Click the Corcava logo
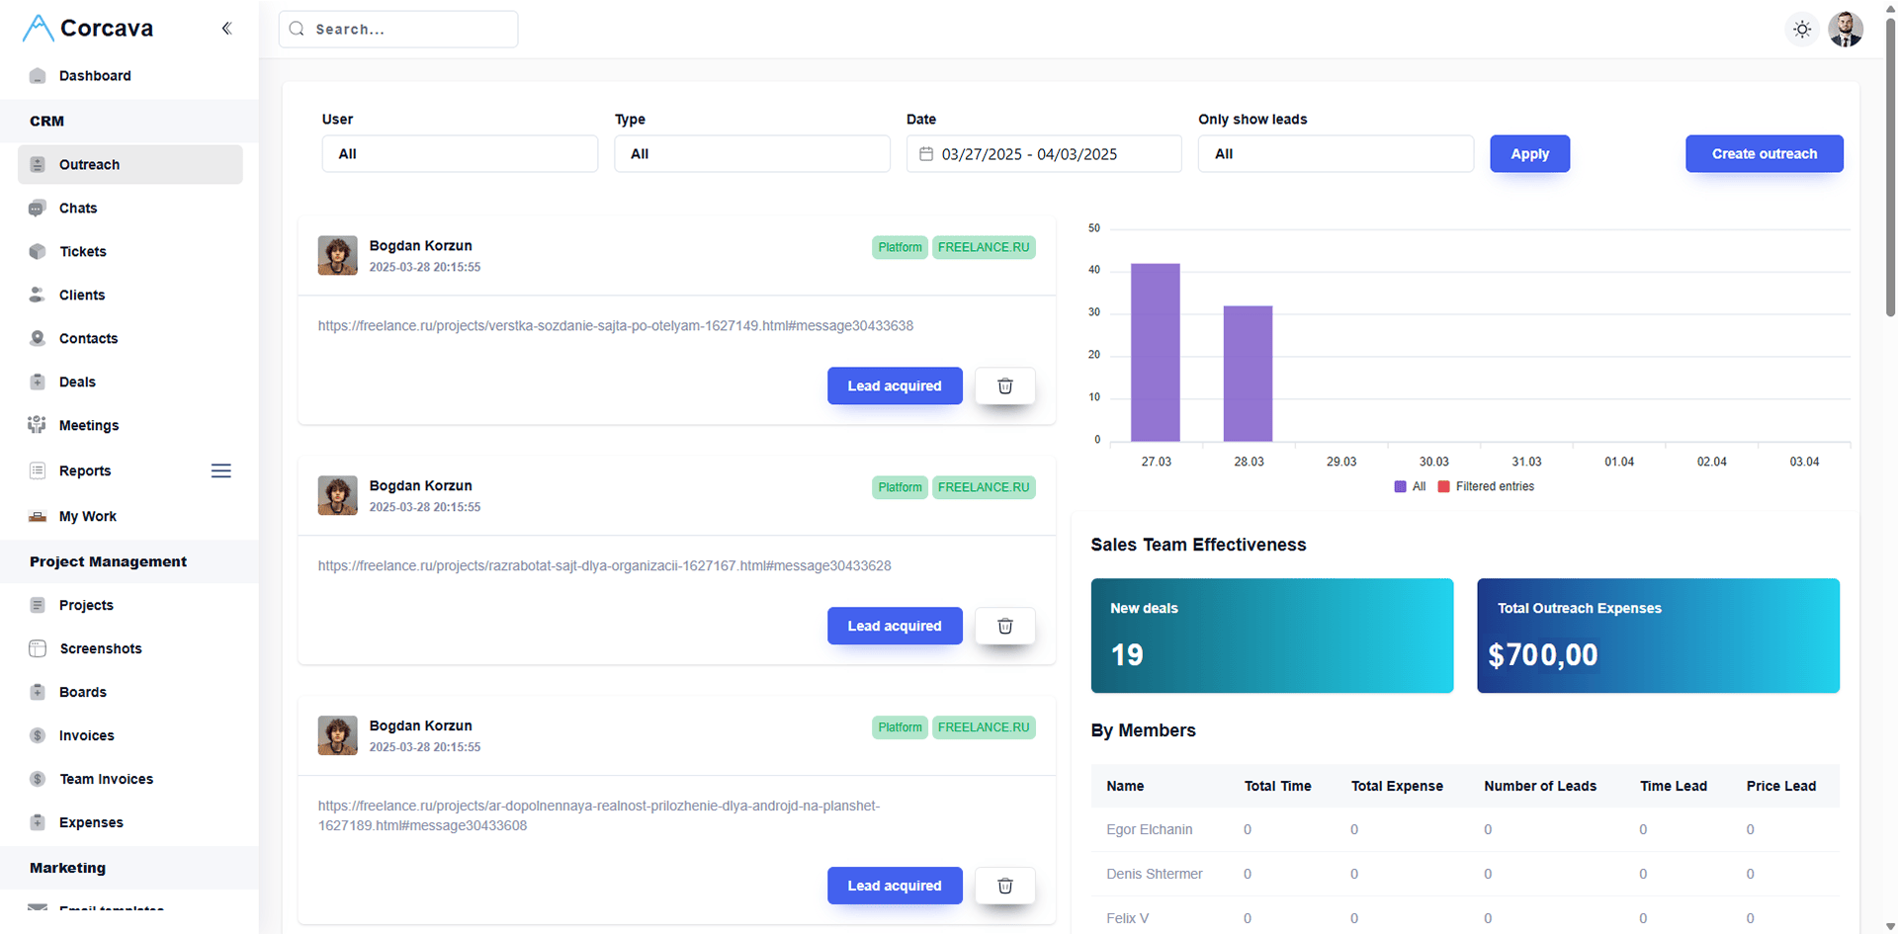1898x934 pixels. click(x=88, y=29)
